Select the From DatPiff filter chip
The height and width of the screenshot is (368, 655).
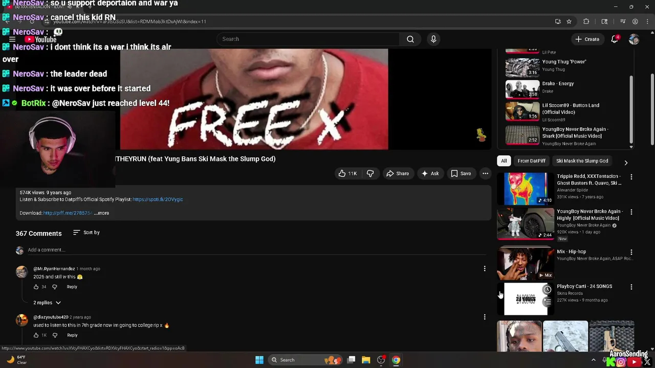tap(531, 161)
